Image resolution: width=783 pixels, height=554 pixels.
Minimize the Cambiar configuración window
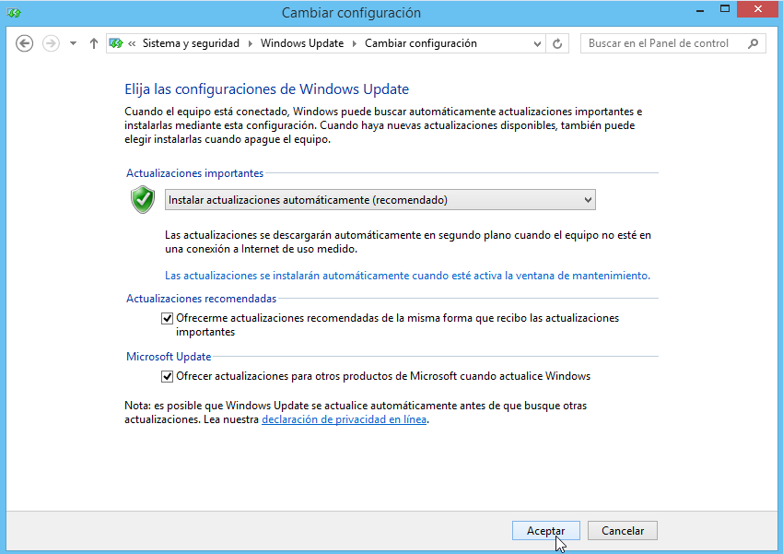(700, 10)
